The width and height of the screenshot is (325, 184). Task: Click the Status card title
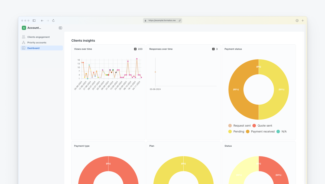coord(228,146)
